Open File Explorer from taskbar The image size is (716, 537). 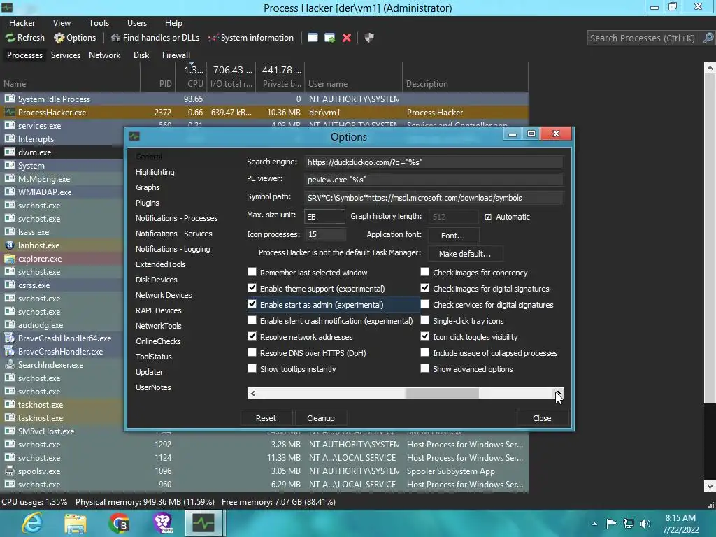click(76, 523)
